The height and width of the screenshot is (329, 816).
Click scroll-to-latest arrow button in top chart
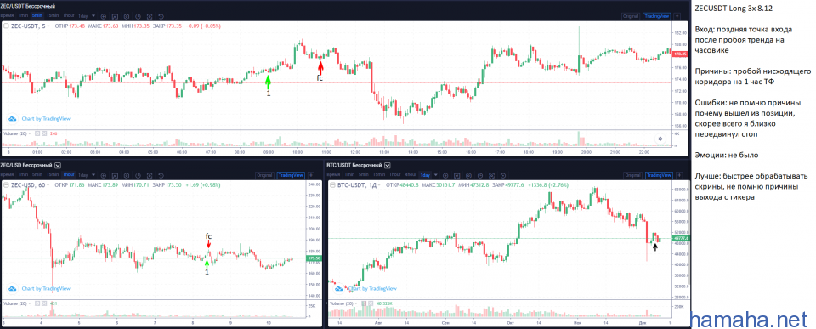point(660,139)
